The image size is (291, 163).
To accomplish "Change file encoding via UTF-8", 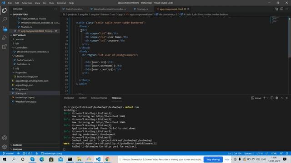I will 260,153.
